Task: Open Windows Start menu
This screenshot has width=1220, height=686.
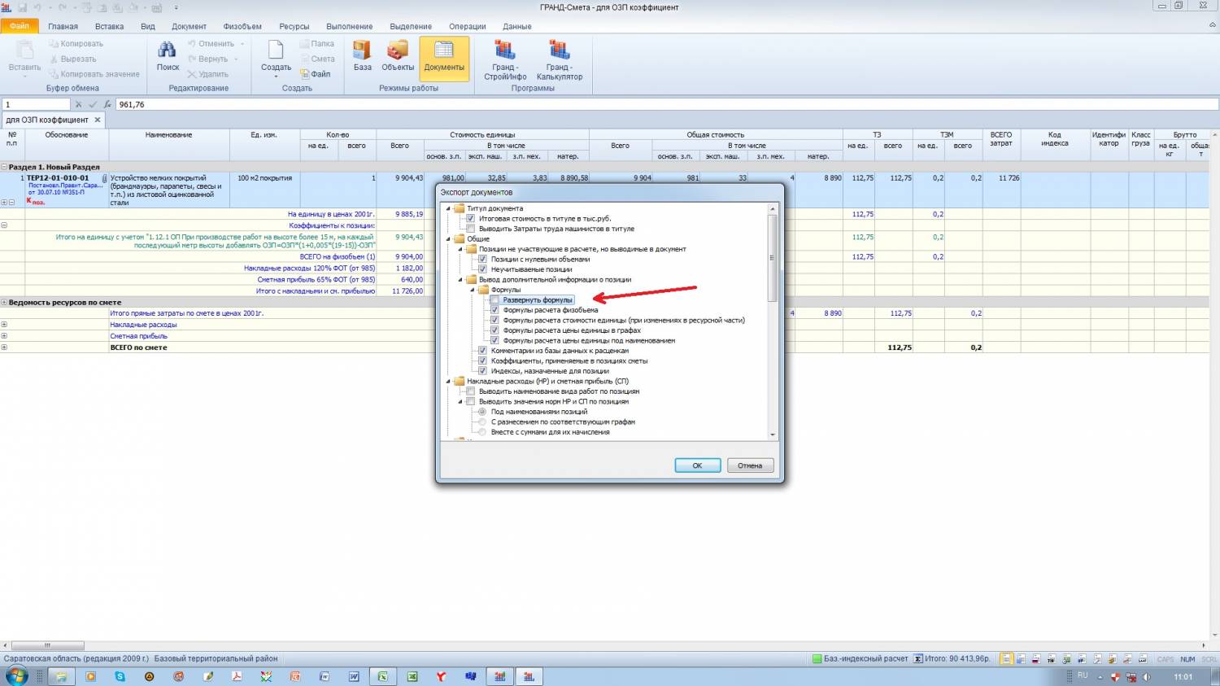Action: tap(16, 675)
